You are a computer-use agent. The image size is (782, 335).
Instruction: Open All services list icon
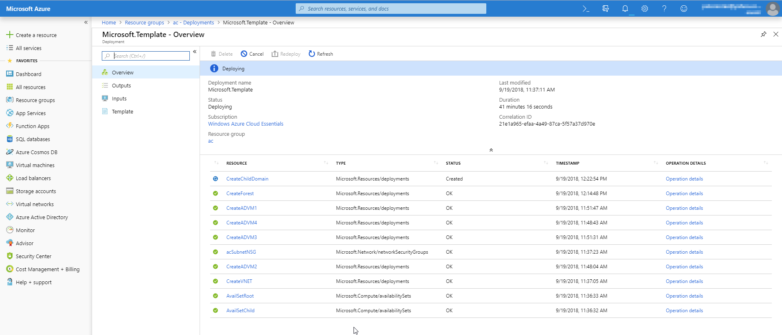click(10, 48)
